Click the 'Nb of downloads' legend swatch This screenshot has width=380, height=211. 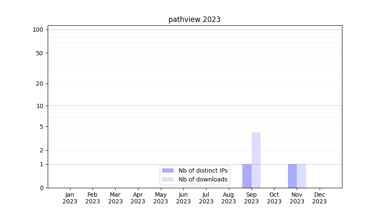coord(168,179)
